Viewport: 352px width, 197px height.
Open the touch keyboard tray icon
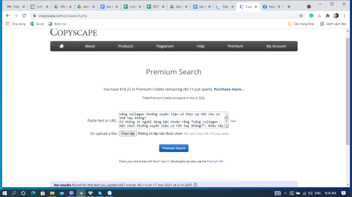point(278,193)
